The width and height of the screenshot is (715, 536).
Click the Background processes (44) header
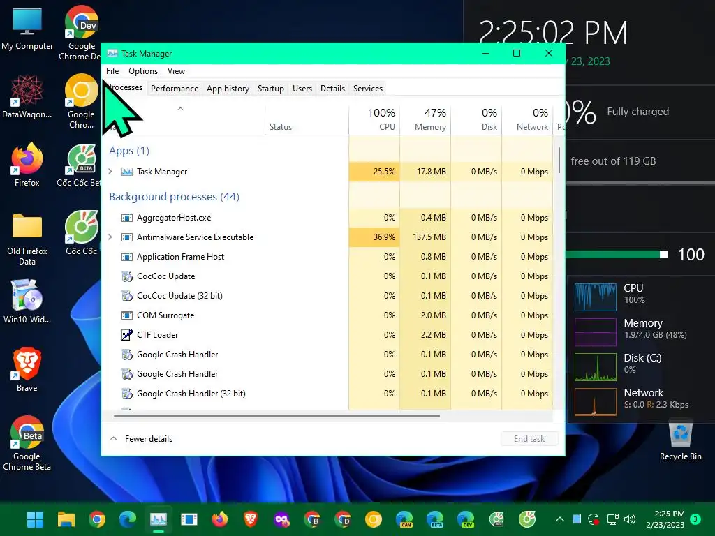[174, 196]
